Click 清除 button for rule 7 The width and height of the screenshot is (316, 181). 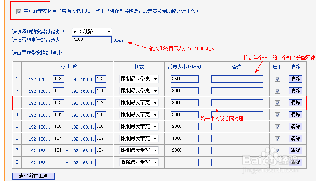tap(295, 150)
